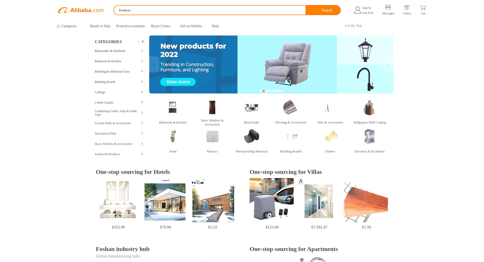Select the last banner carousel dot
The image size is (484, 262).
click(282, 91)
